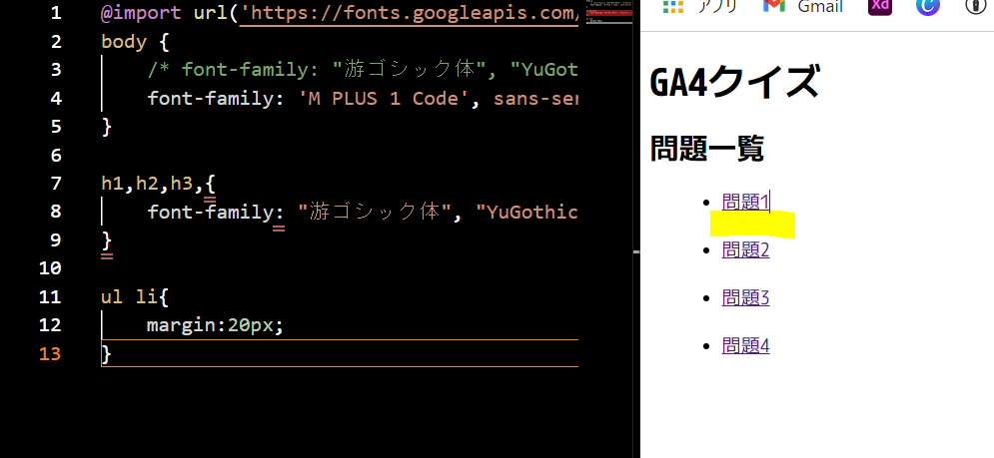Click the closing brace on line 5
This screenshot has height=458, width=994.
[x=107, y=127]
